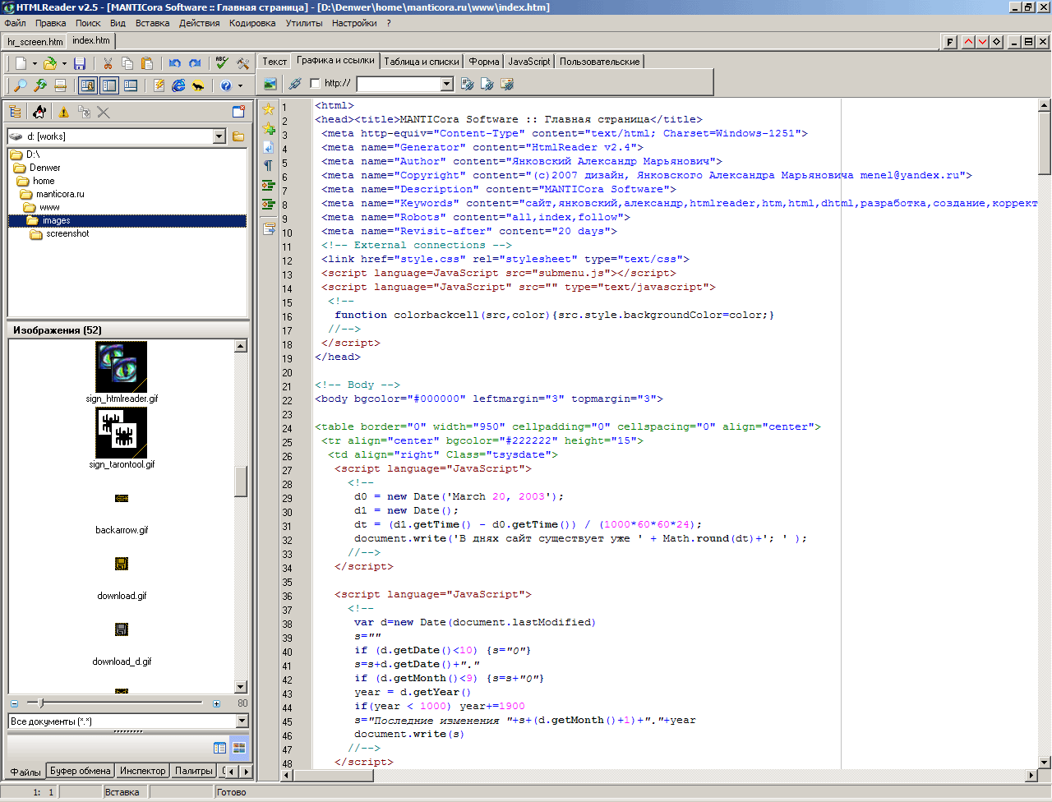1052x802 pixels.
Task: Open the open-file dropdown arrow
Action: (x=64, y=64)
